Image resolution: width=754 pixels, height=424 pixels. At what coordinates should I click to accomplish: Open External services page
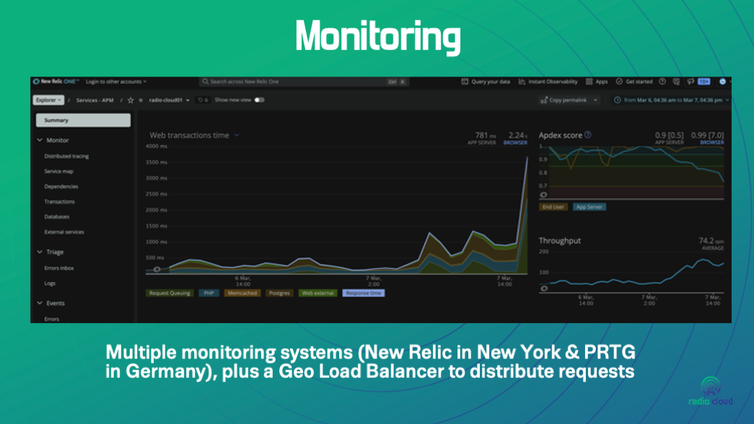pos(64,232)
